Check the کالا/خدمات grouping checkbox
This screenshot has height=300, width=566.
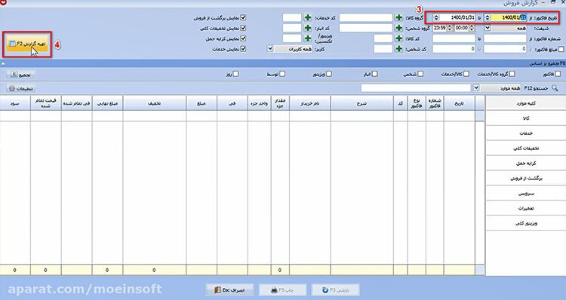466,74
